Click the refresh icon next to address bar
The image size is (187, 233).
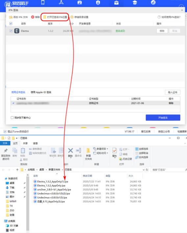(147, 170)
